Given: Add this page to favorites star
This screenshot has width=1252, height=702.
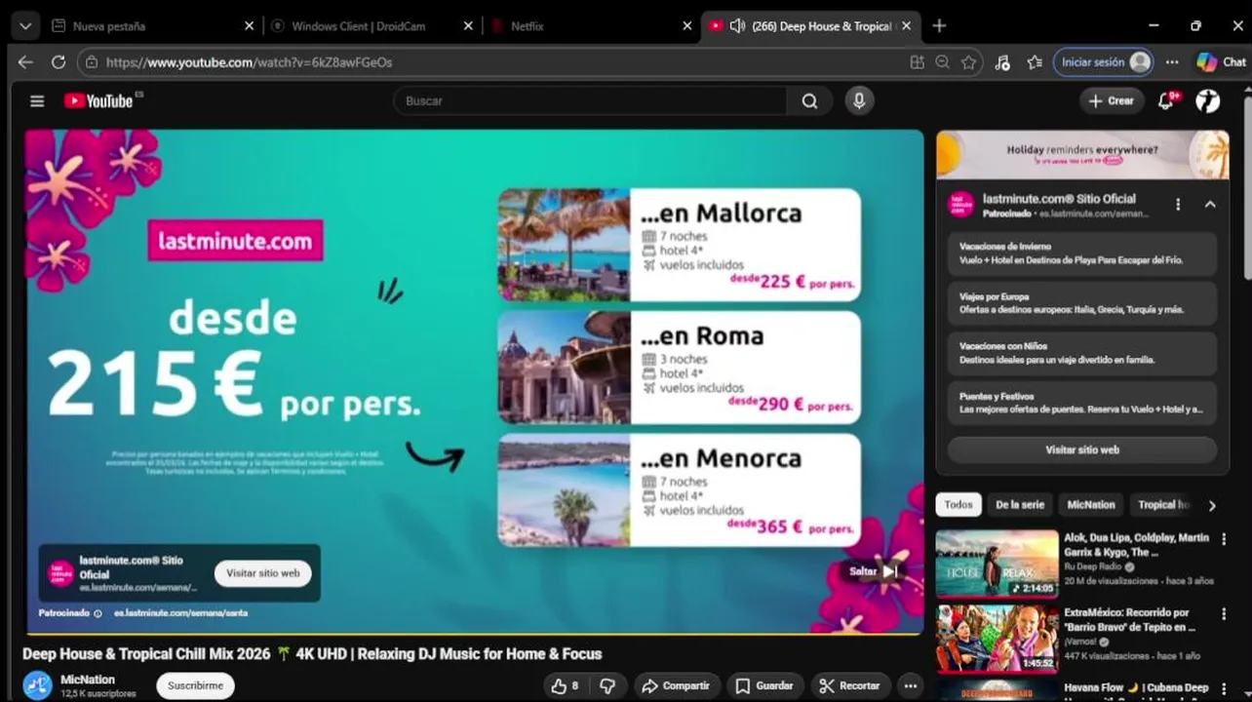Looking at the screenshot, I should [968, 61].
